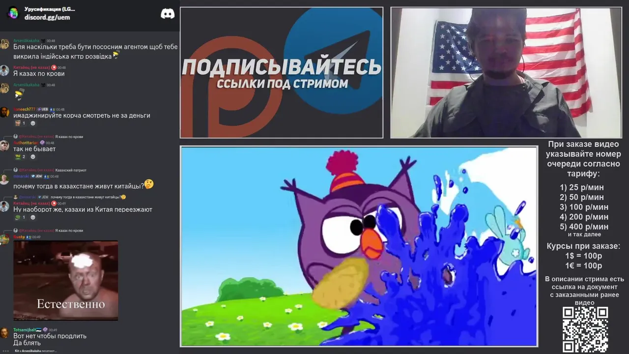Image resolution: width=629 pixels, height=354 pixels.
Task: Click the thinking emoji after 'живут китайцы?'
Action: tap(149, 184)
